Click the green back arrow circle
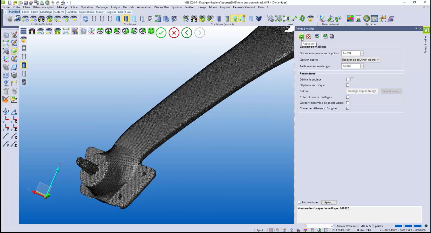This screenshot has width=431, height=233. [187, 33]
